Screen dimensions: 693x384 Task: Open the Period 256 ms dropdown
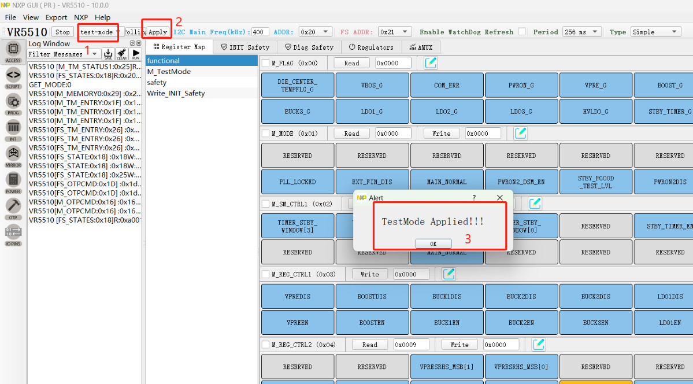[x=582, y=32]
